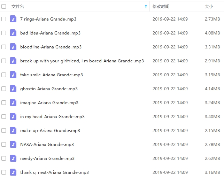Click size value 3.16MB
The width and height of the screenshot is (224, 177).
(x=212, y=172)
